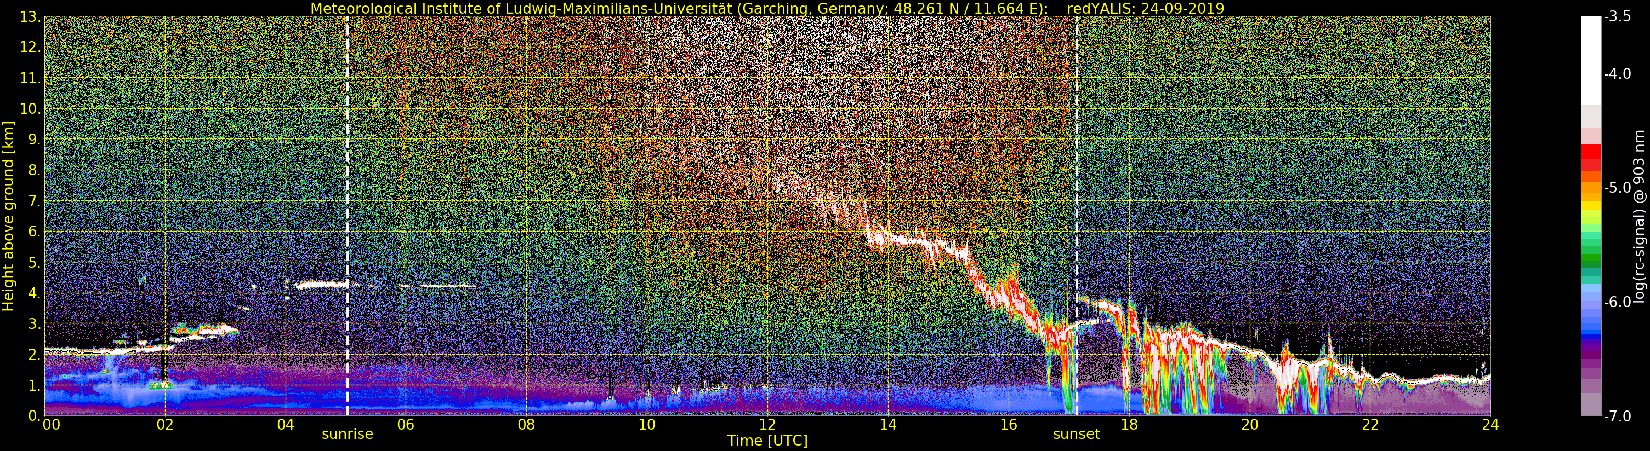Click the "-4.0" colorbar scale value
Image resolution: width=1650 pixels, height=451 pixels.
pos(1617,73)
